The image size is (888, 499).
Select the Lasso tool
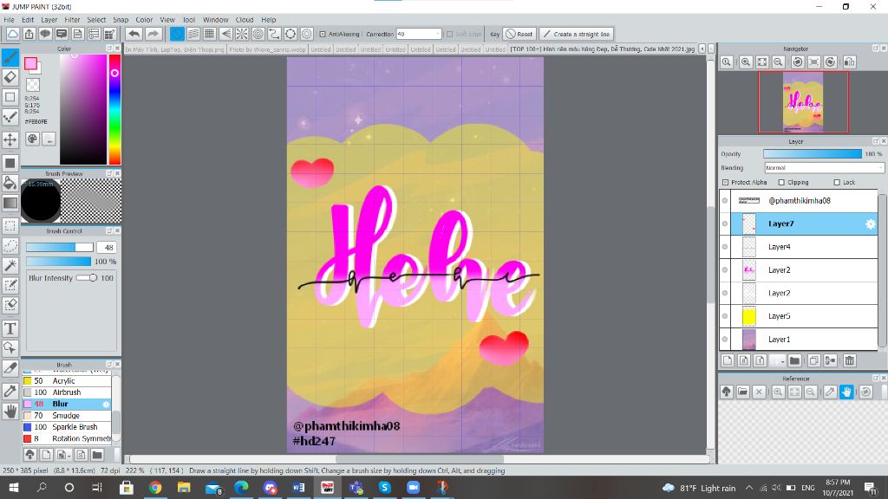pos(10,245)
